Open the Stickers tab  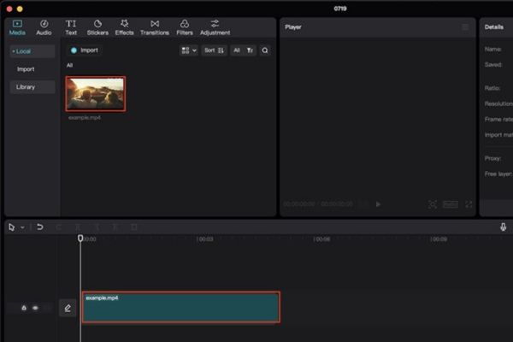[97, 27]
